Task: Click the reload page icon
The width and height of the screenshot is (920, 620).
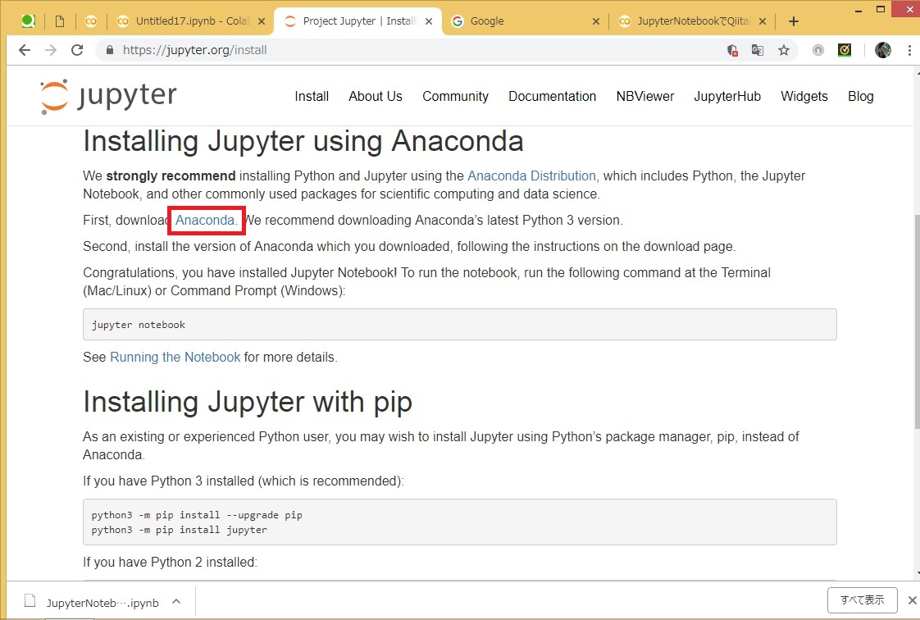Action: pos(76,50)
